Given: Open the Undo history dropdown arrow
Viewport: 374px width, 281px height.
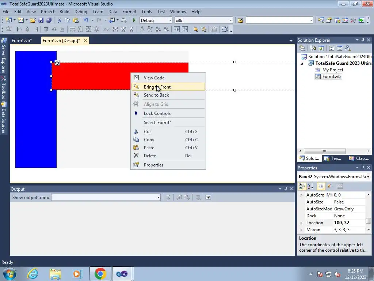Looking at the screenshot, I should tap(92, 20).
